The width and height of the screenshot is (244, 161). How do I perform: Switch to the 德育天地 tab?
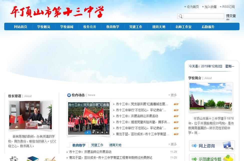115,145
